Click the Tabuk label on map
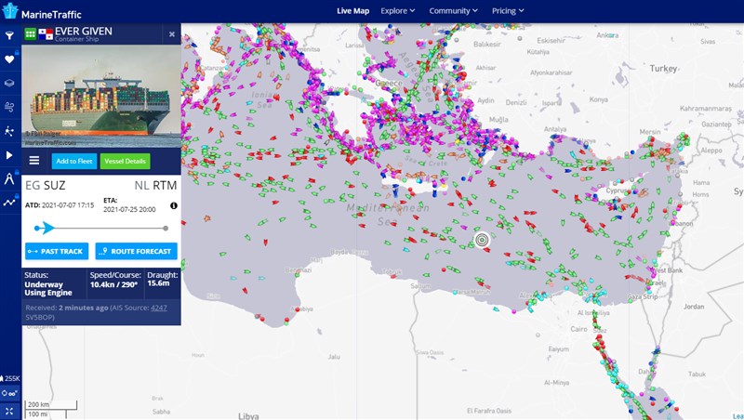The height and width of the screenshot is (420, 744). click(x=697, y=374)
